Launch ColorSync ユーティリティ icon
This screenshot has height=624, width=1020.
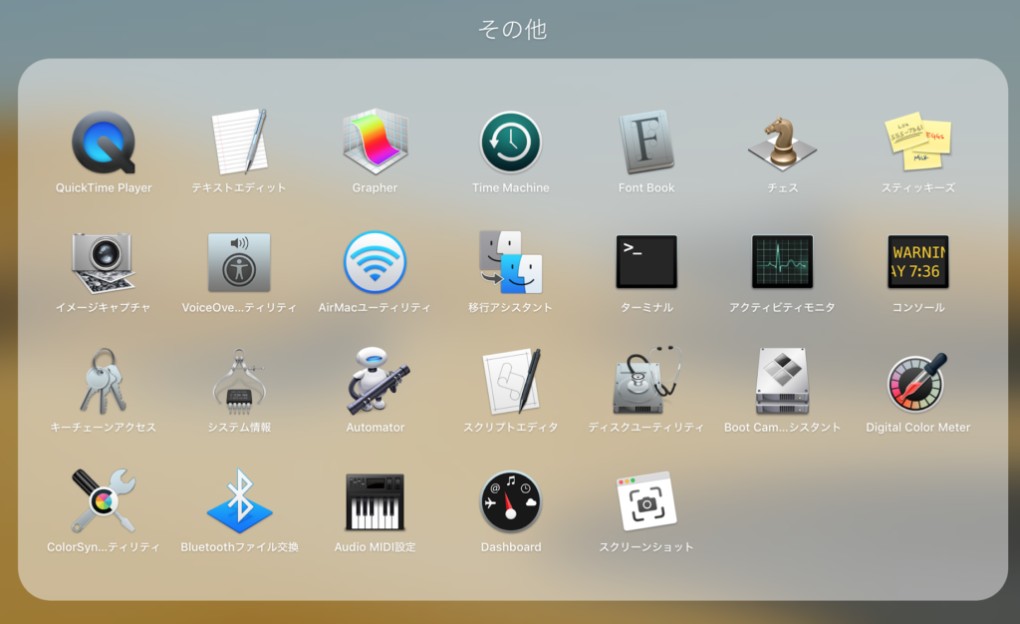tap(104, 501)
